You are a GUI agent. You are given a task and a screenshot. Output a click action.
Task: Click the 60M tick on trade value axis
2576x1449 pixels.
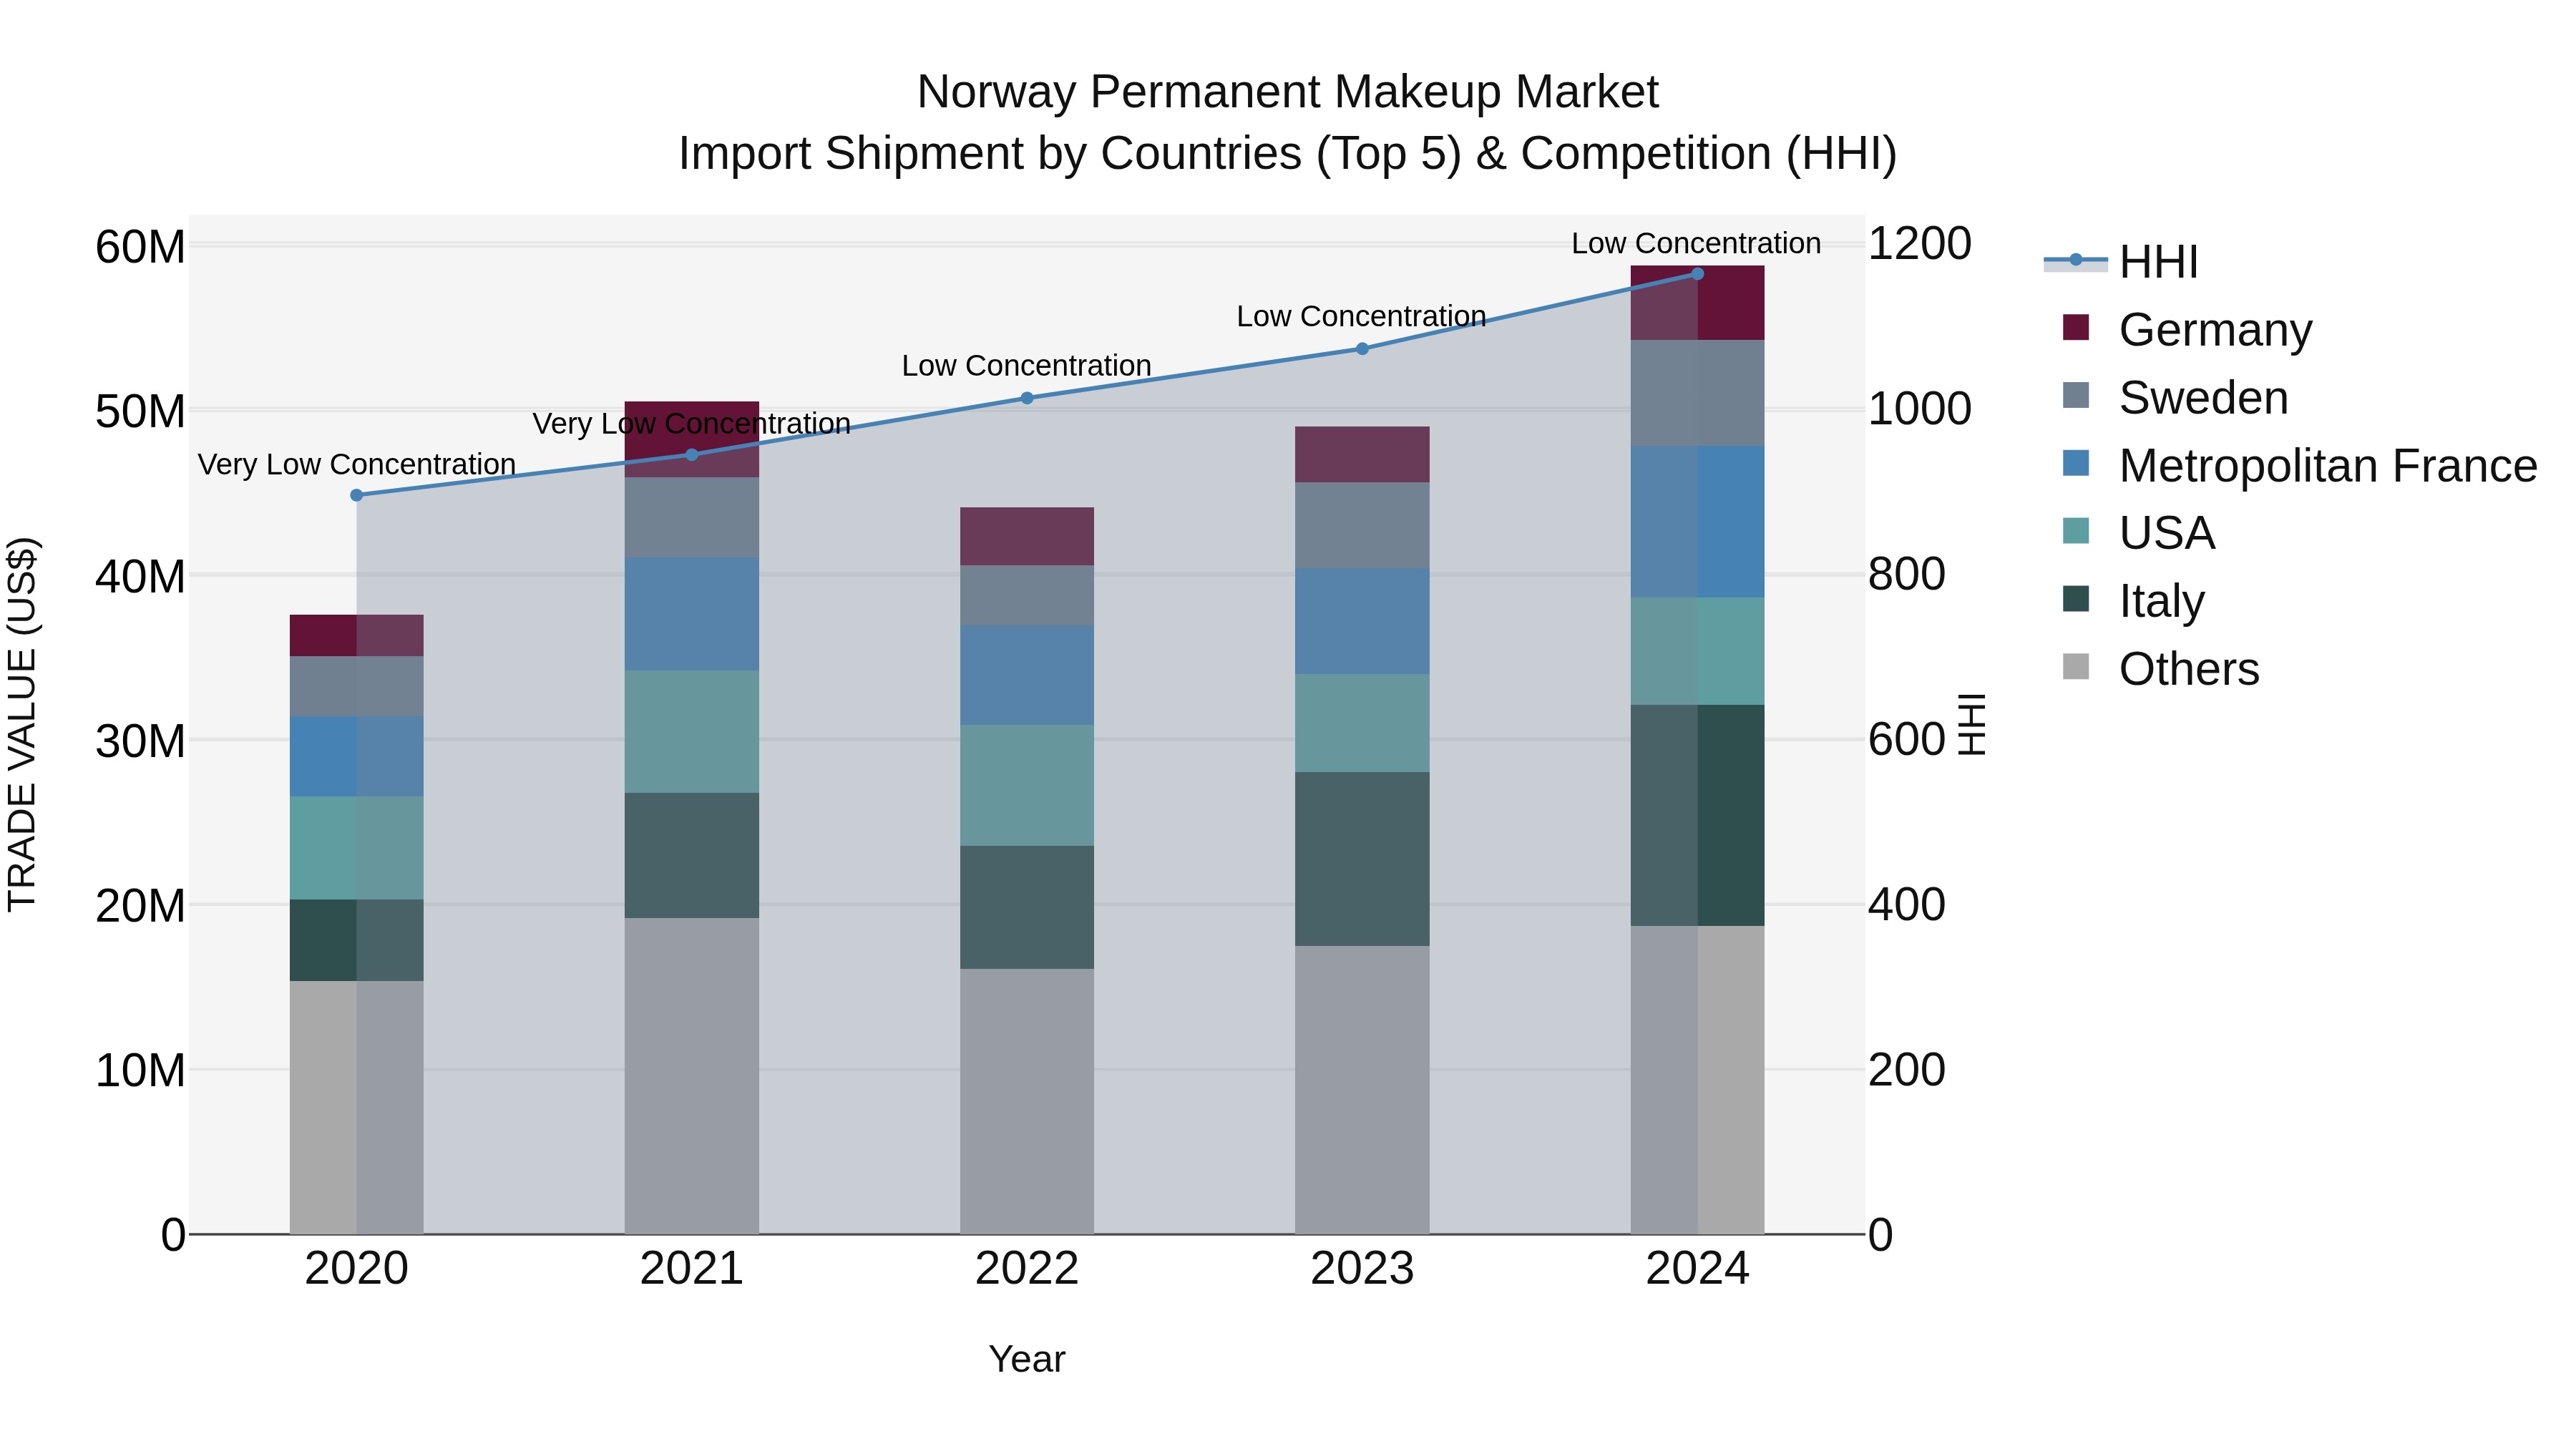[x=140, y=247]
